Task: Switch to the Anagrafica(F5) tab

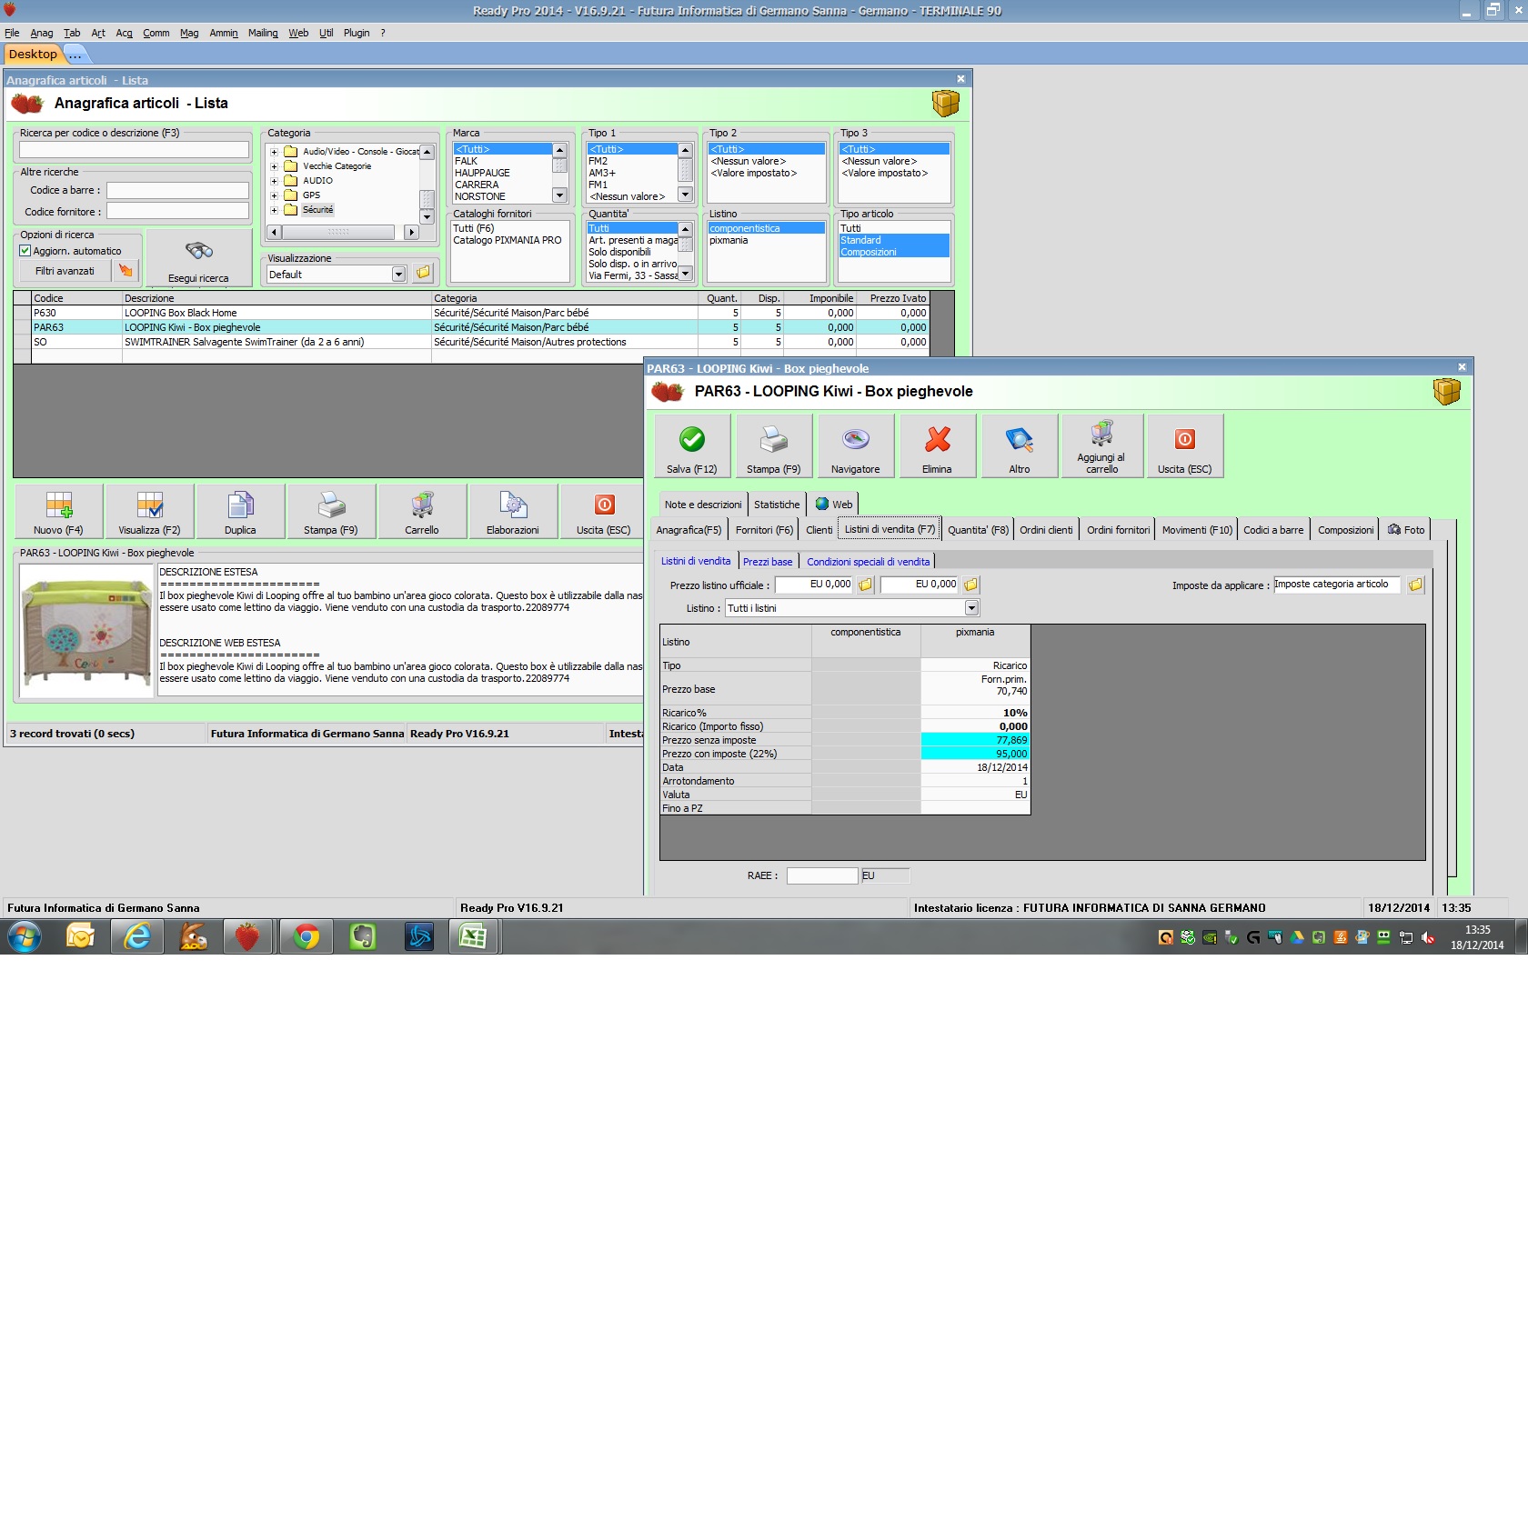Action: 689,530
